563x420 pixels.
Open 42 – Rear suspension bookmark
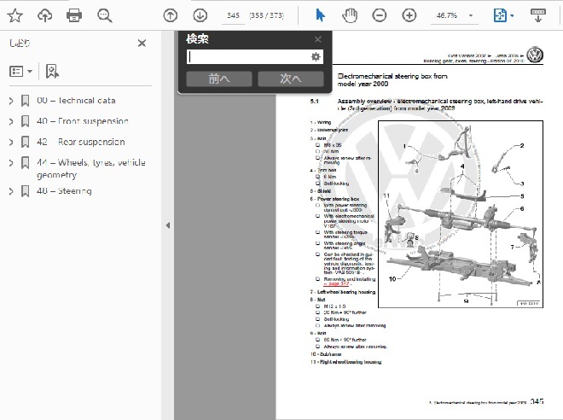pos(81,142)
